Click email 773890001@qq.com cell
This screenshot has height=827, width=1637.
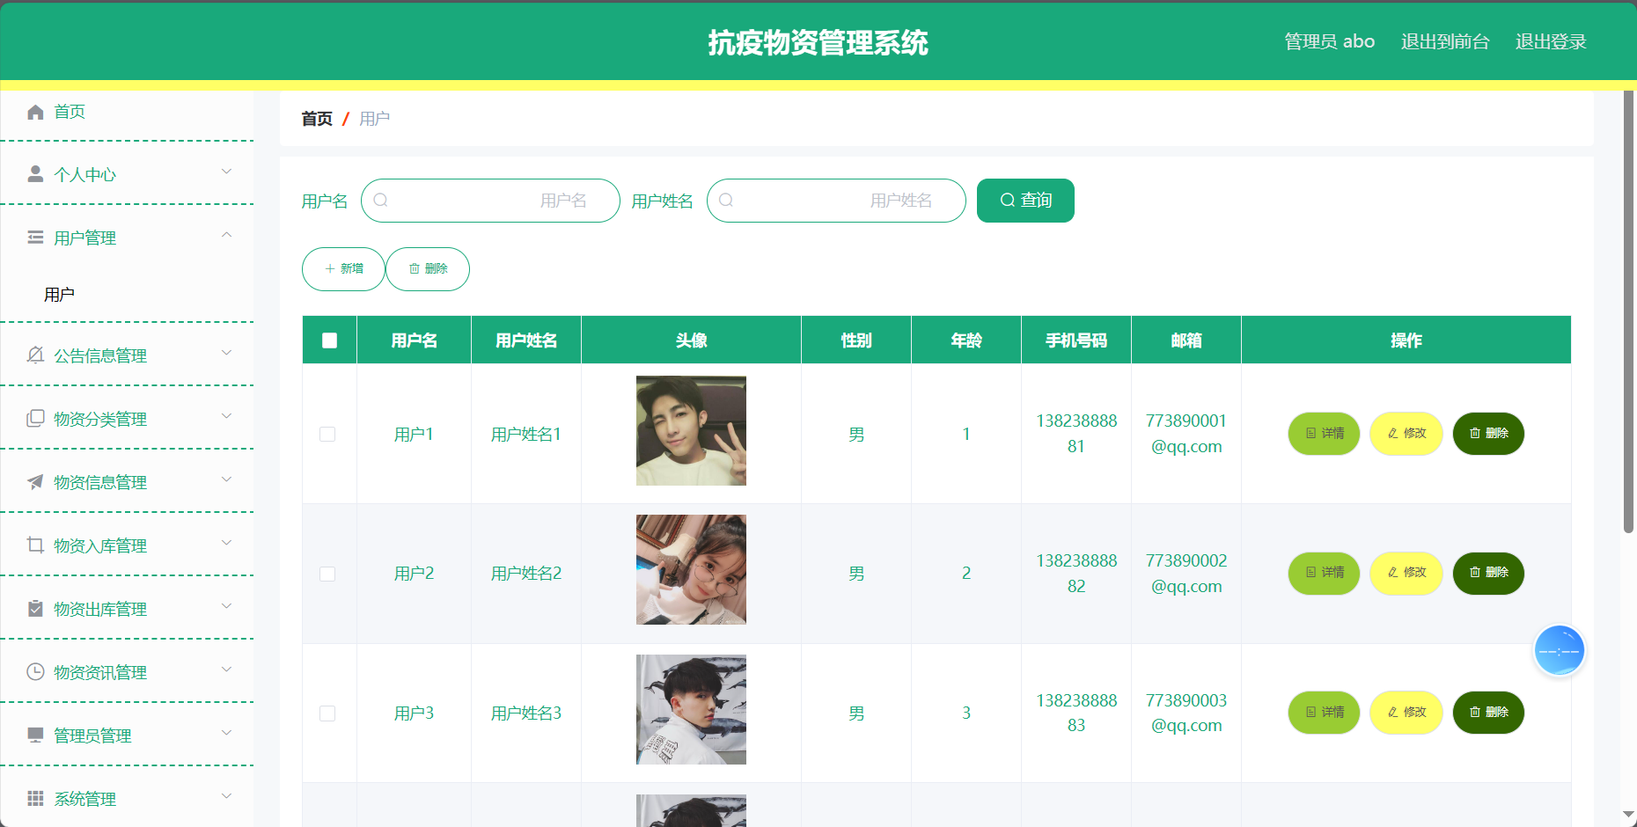coord(1186,434)
